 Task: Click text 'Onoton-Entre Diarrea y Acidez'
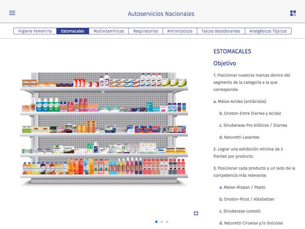[x=253, y=113]
